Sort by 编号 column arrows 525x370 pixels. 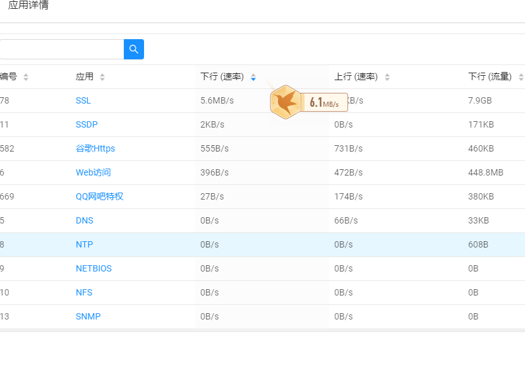26,77
